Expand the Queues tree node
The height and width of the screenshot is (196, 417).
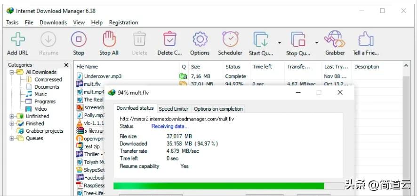click(x=12, y=138)
